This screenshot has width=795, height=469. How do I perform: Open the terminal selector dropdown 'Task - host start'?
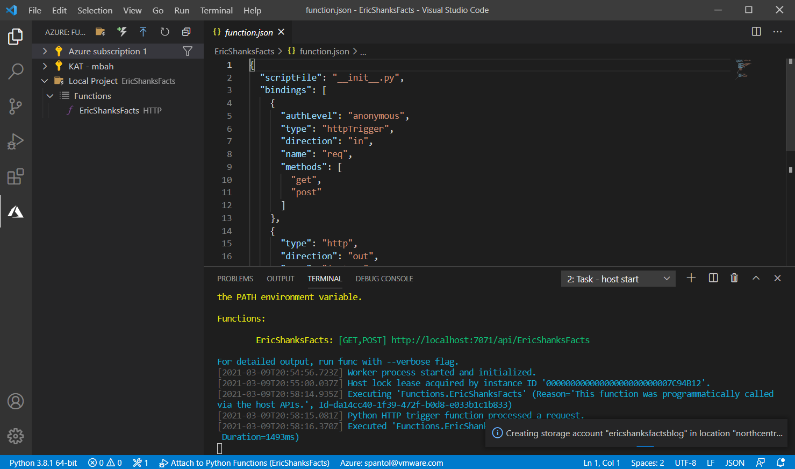tap(618, 279)
